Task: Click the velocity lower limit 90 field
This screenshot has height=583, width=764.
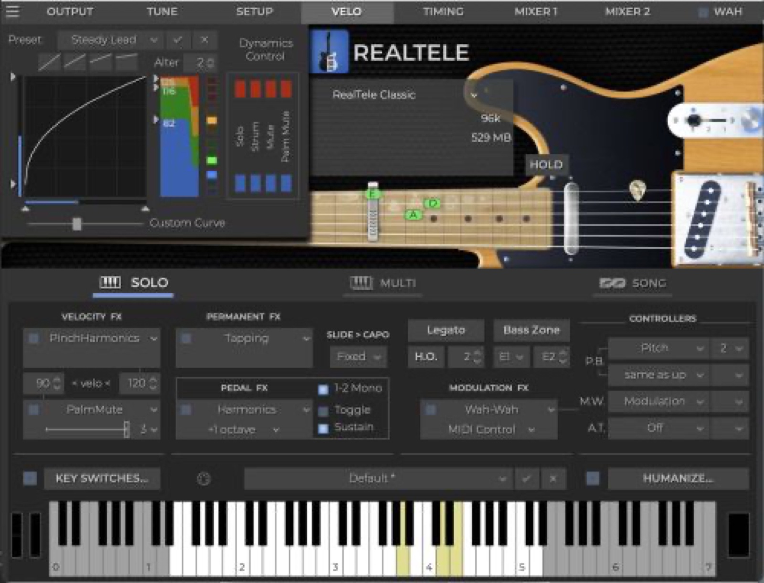Action: click(43, 383)
